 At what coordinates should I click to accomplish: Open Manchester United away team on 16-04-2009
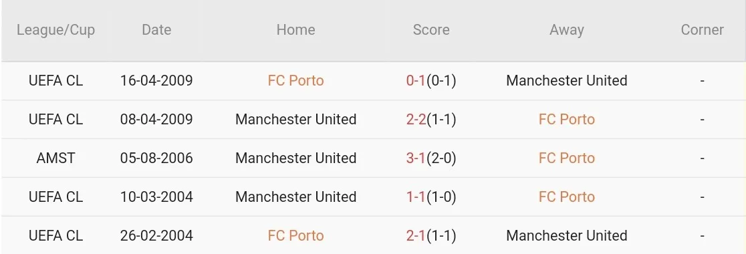[567, 80]
